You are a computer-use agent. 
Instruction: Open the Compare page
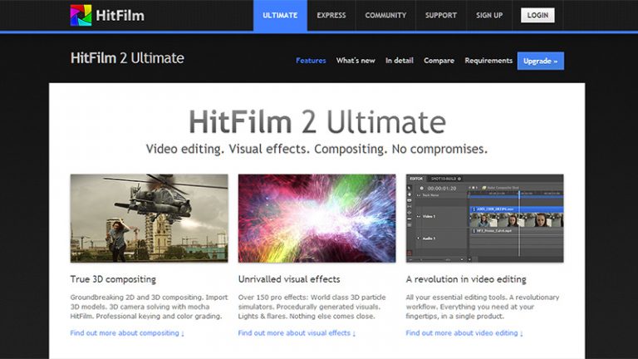coord(439,61)
